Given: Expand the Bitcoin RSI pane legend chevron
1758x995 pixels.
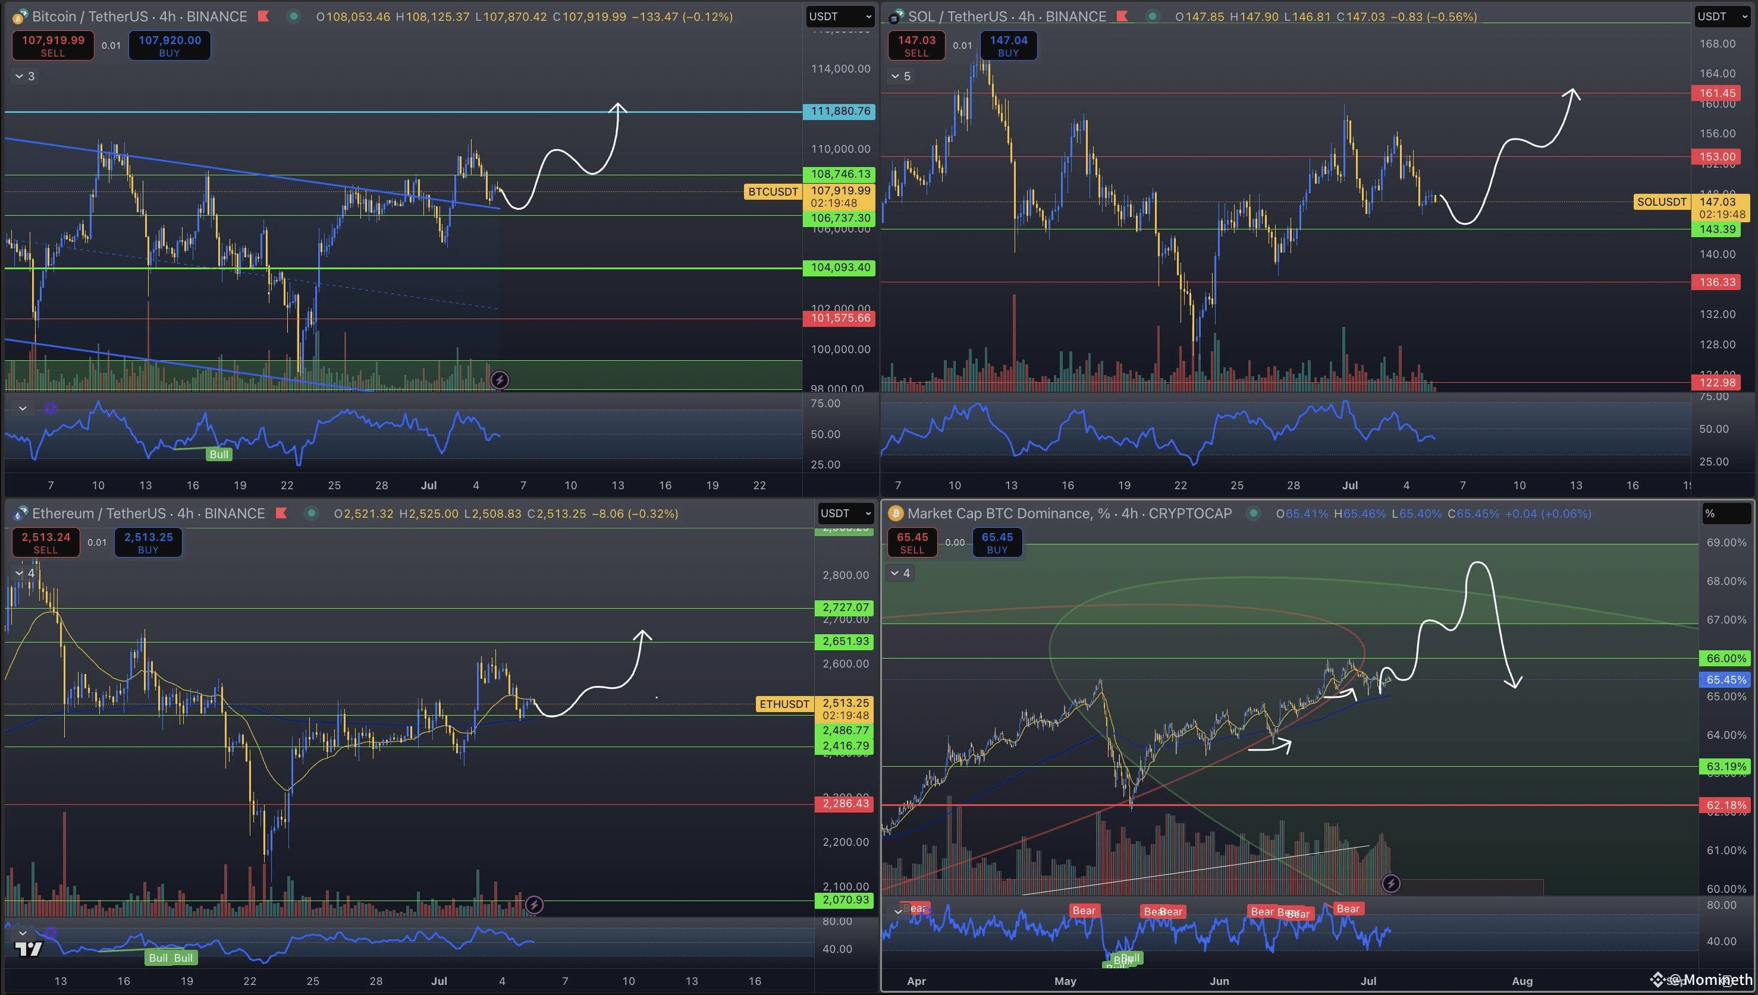Looking at the screenshot, I should [23, 409].
